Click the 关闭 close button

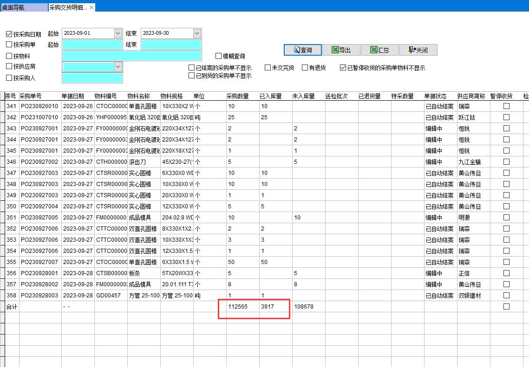(x=418, y=50)
